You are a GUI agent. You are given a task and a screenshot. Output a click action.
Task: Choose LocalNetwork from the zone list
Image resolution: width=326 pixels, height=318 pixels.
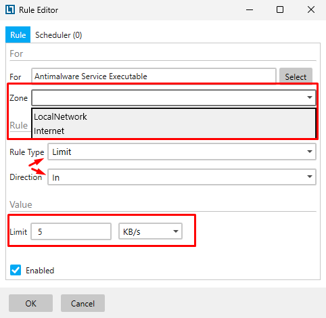[60, 116]
